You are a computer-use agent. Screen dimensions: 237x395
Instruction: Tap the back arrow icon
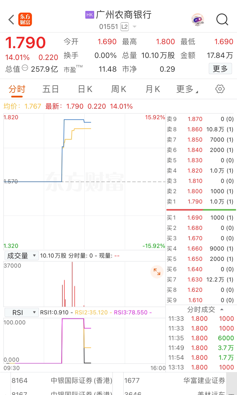(11, 20)
